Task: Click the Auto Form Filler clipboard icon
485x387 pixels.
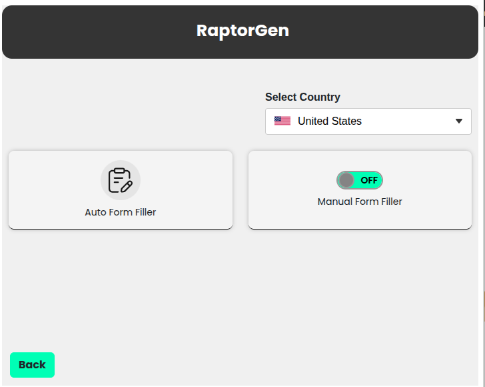Action: 119,179
